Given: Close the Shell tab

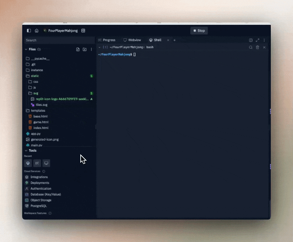Looking at the screenshot, I should 168,40.
